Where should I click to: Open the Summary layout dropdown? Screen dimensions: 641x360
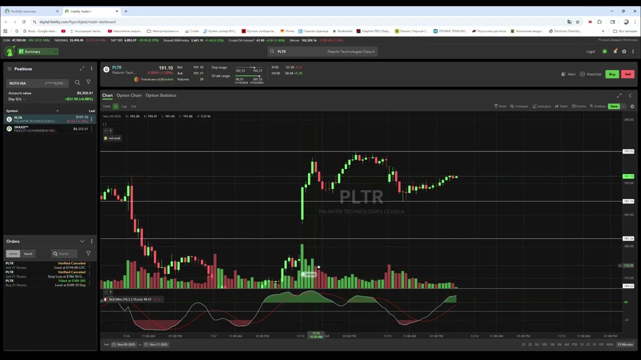(38, 51)
